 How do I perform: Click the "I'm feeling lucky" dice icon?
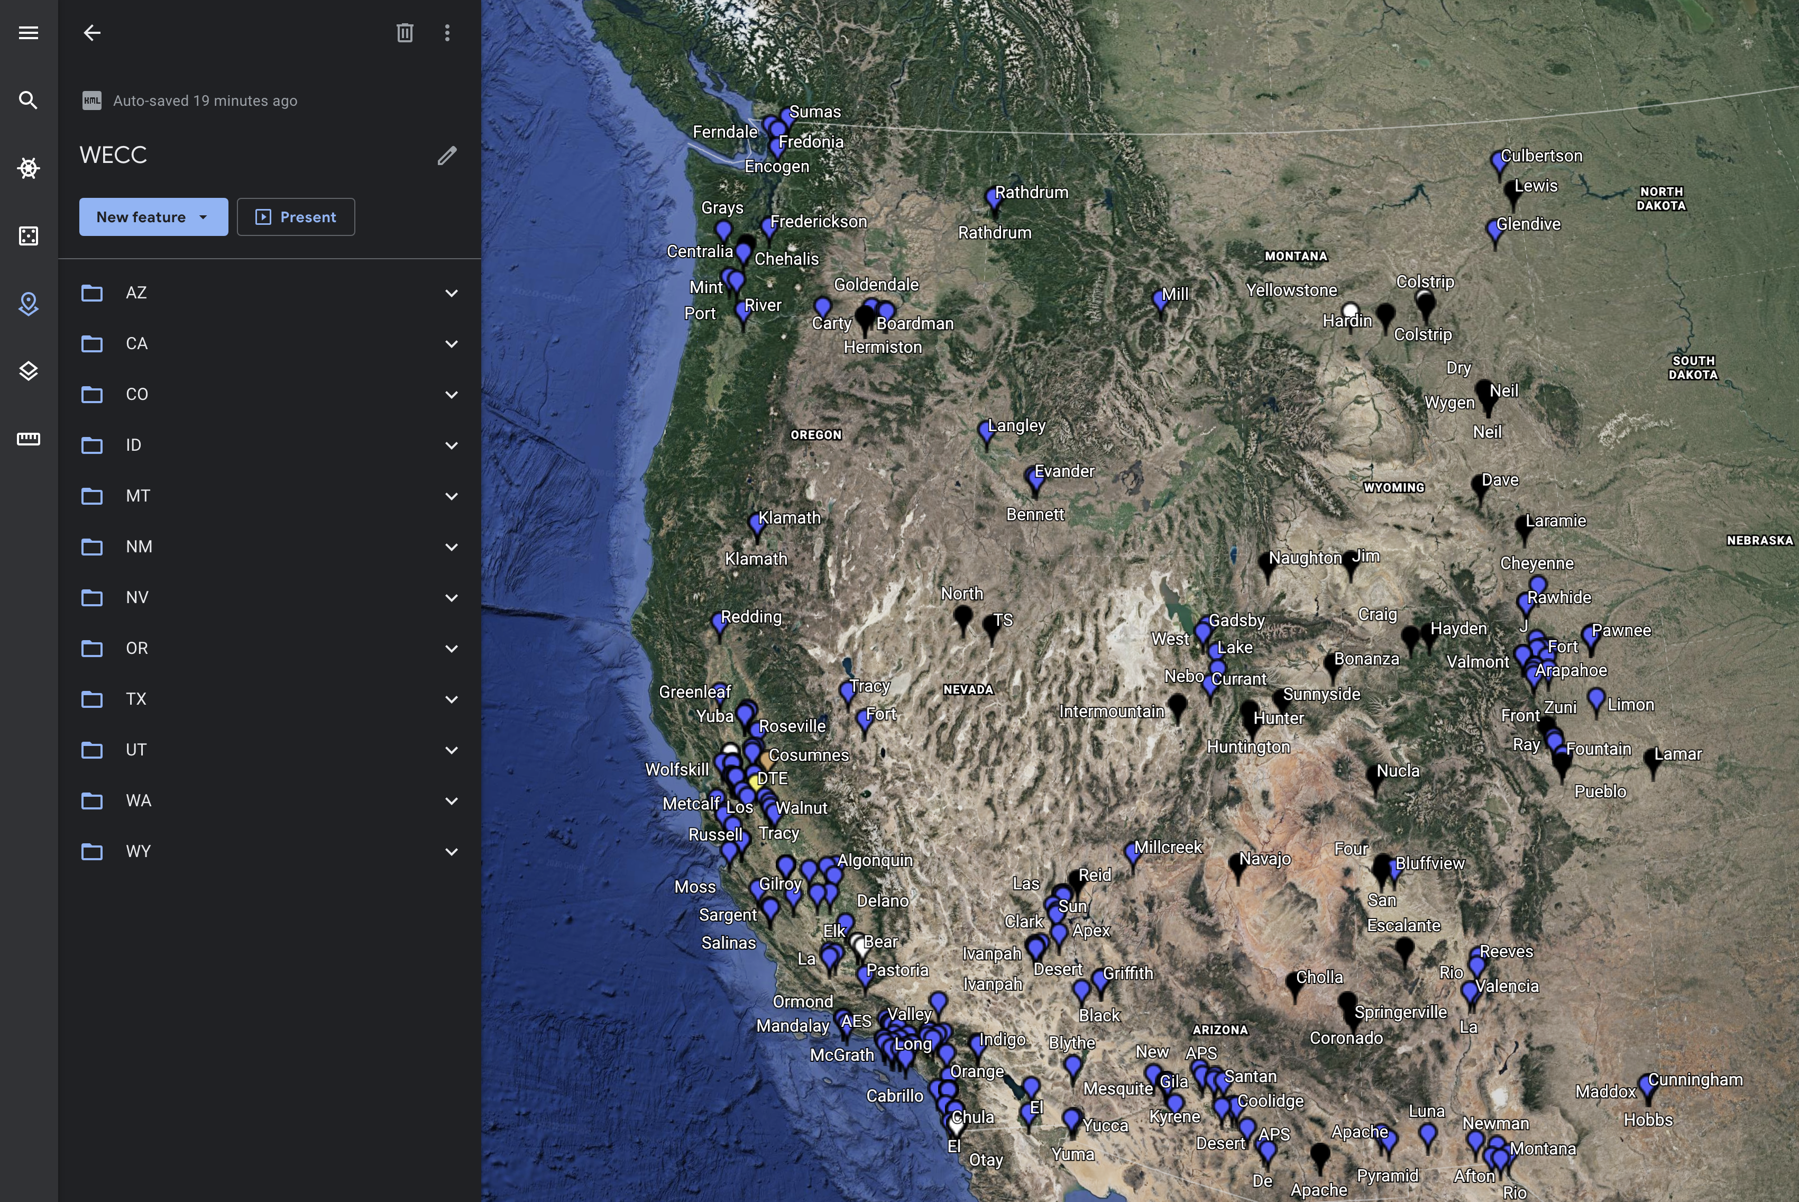coord(27,236)
